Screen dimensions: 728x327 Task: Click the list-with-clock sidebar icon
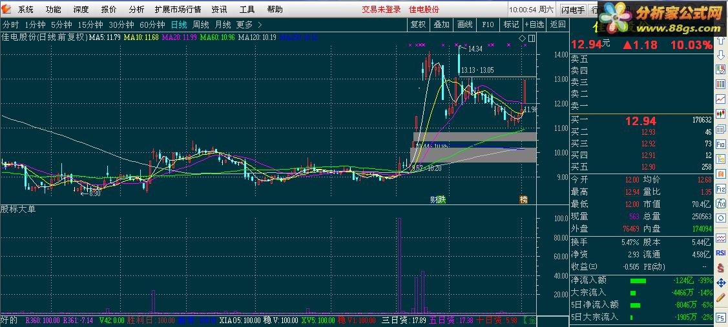(721, 70)
